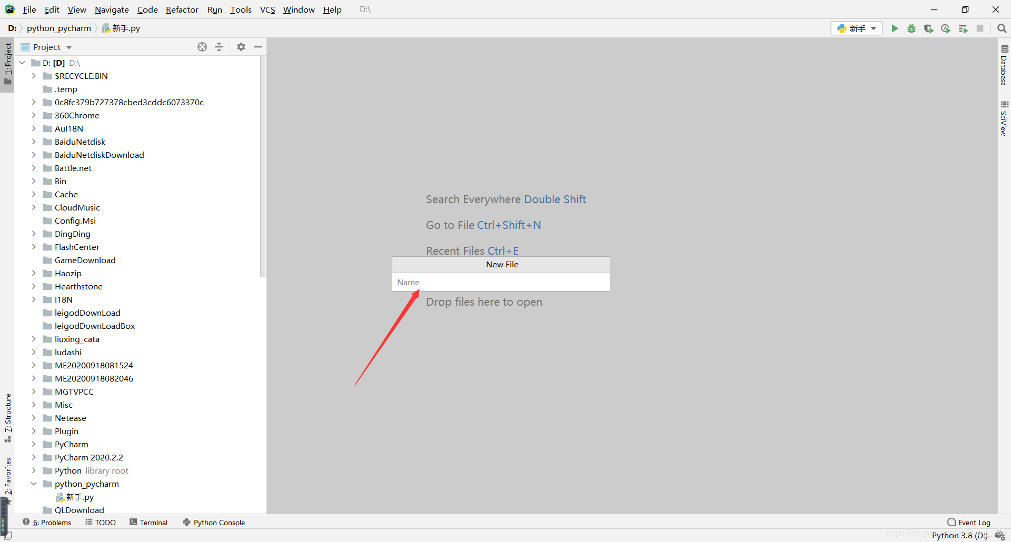Collapse the D: [D] root node
Viewport: 1011px width, 542px height.
click(x=22, y=63)
